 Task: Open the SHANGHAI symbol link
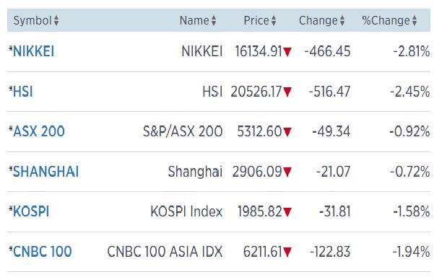tap(46, 172)
